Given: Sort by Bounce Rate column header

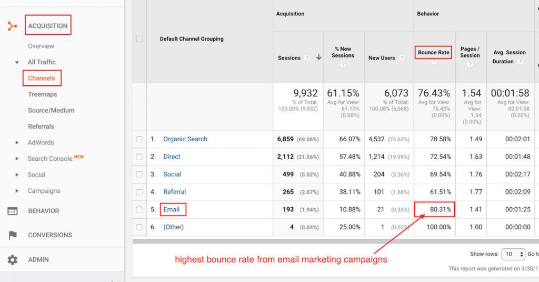Looking at the screenshot, I should click(x=434, y=52).
